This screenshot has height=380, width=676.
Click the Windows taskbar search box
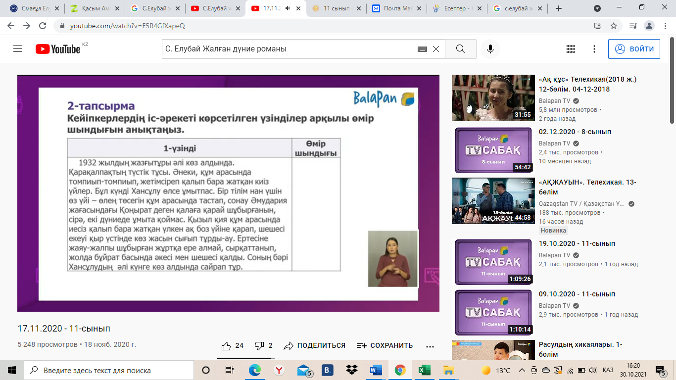click(108, 370)
